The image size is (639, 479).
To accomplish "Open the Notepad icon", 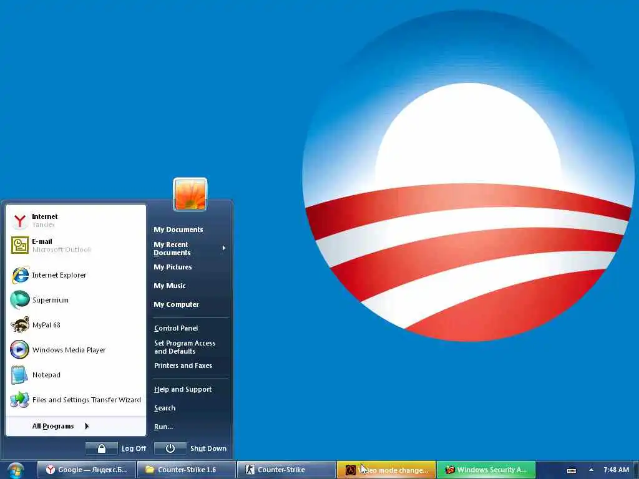I will [x=19, y=375].
